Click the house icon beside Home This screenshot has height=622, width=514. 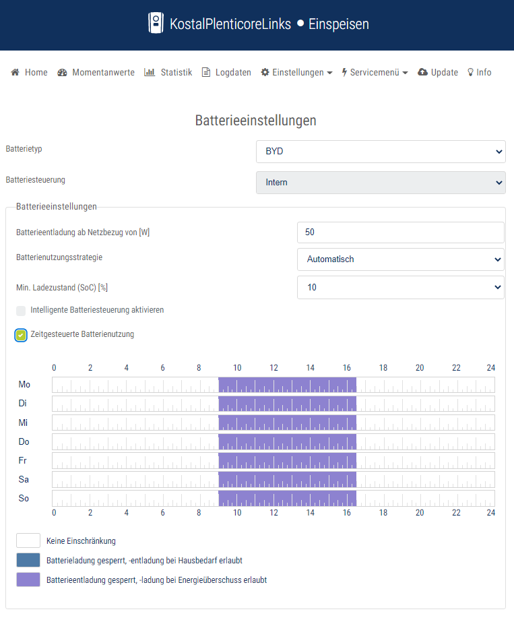(x=15, y=73)
